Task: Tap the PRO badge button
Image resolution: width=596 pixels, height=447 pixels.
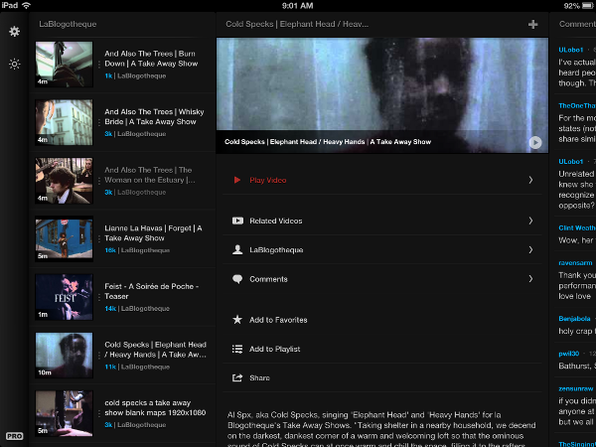Action: click(x=14, y=436)
